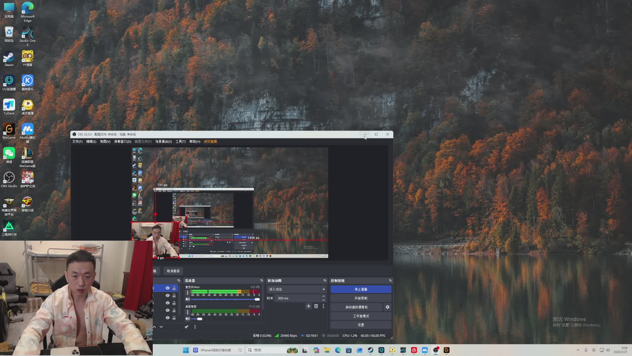Click the 桌面音频 volume slider handle
632x356 pixels.
[x=200, y=319]
